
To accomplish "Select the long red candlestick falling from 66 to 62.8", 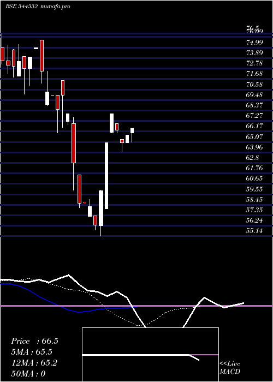I will click(74, 143).
